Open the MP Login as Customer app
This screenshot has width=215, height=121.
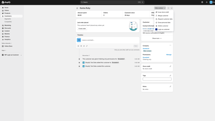coord(11,55)
